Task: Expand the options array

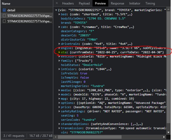Action: pyautogui.click(x=59, y=103)
